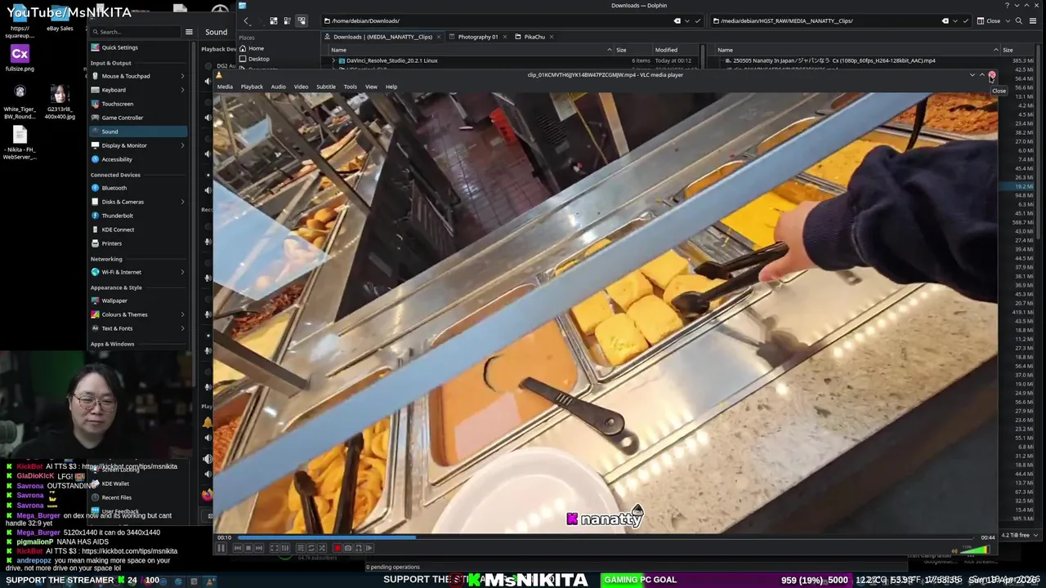Open Home in Dolphin Places
Image resolution: width=1046 pixels, height=588 pixels.
(256, 48)
